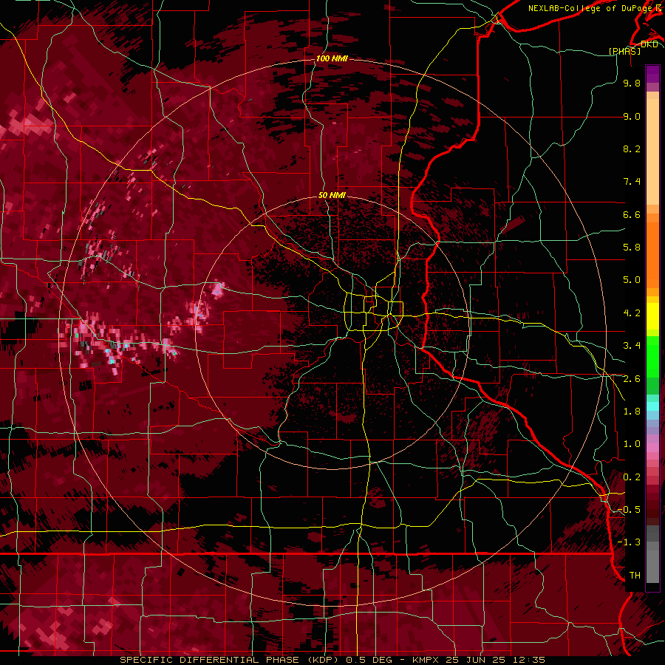Click the 3.4 value on the color scale
665x665 pixels.
point(632,346)
